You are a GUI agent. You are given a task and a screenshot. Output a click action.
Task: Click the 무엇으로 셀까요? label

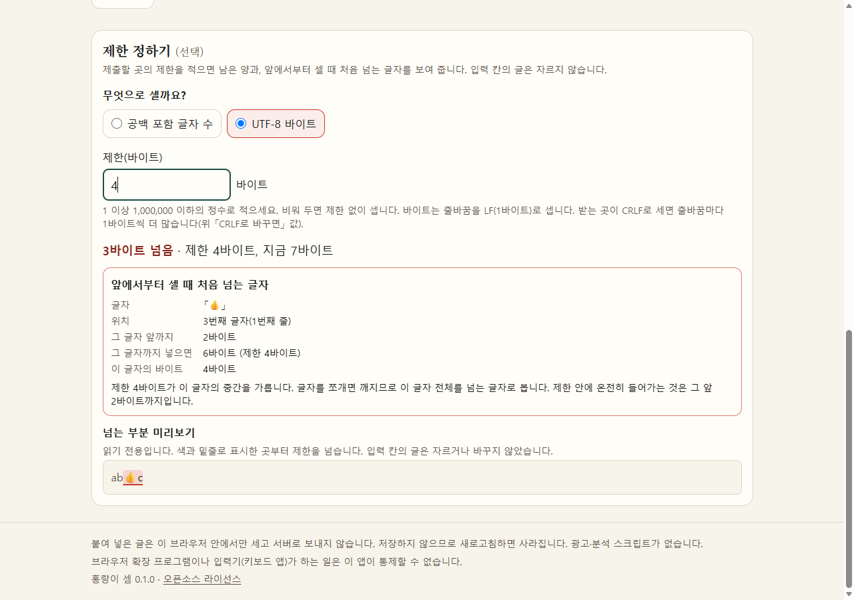[144, 95]
